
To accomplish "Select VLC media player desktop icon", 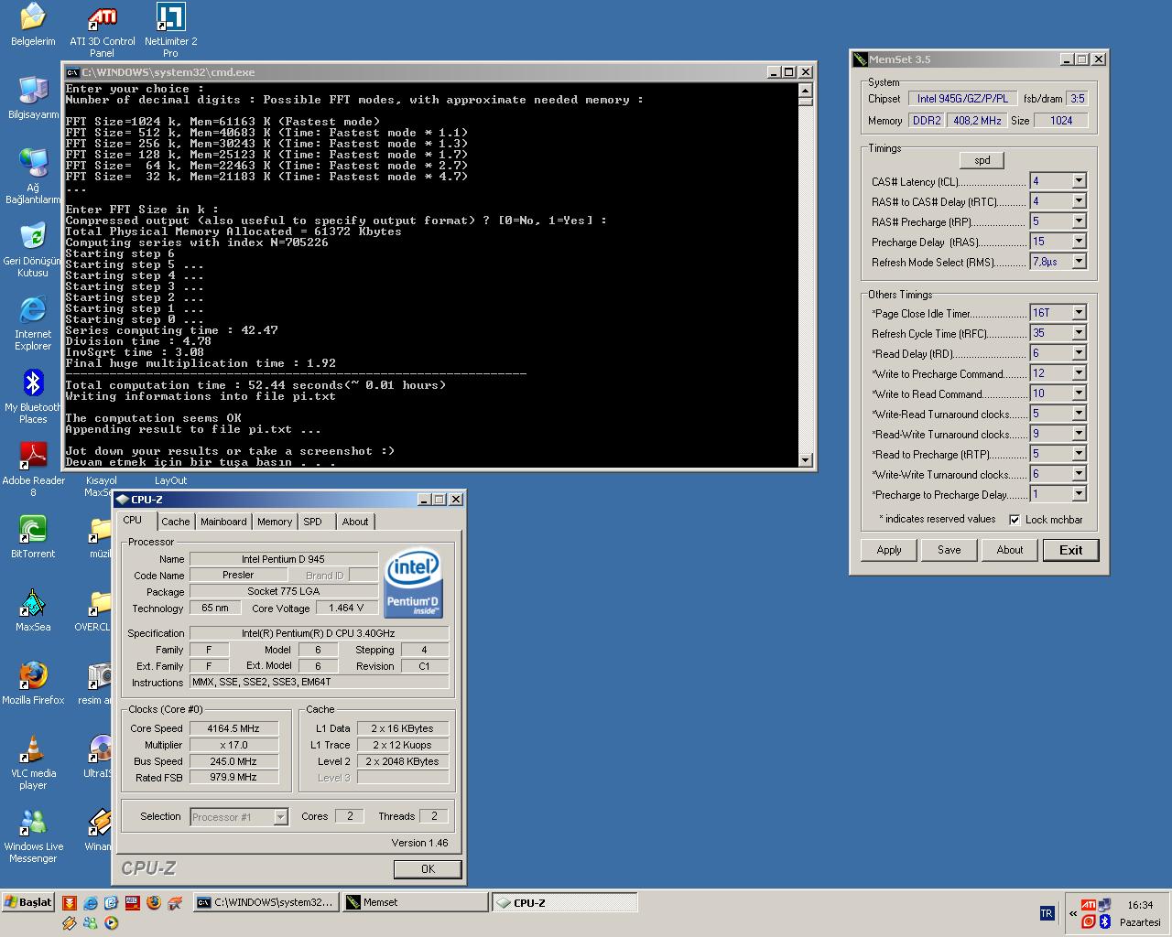I will (33, 762).
